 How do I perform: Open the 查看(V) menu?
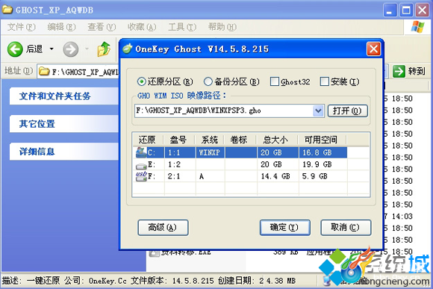coord(102,27)
